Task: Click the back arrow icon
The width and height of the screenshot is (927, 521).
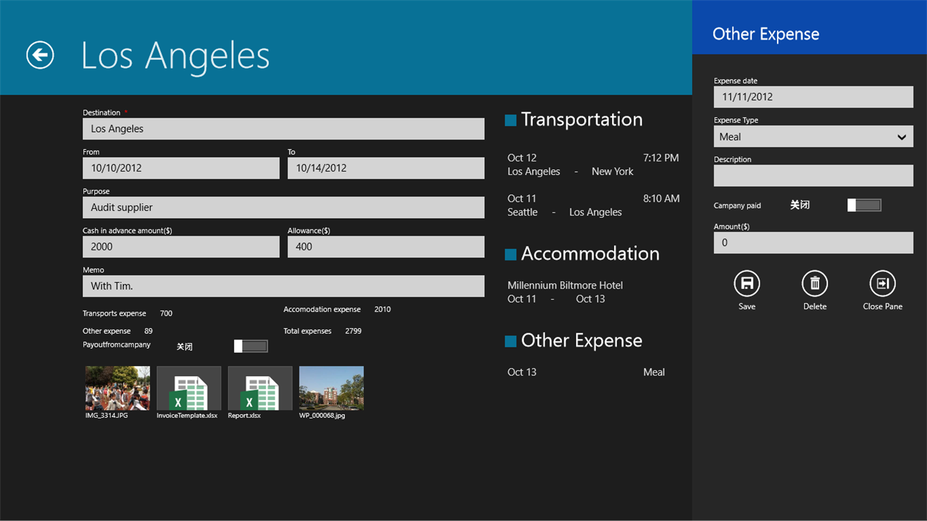Action: [x=40, y=55]
